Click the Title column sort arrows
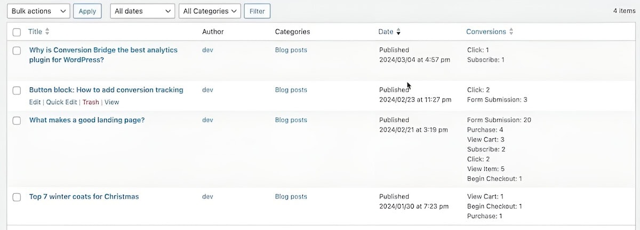 pyautogui.click(x=47, y=31)
